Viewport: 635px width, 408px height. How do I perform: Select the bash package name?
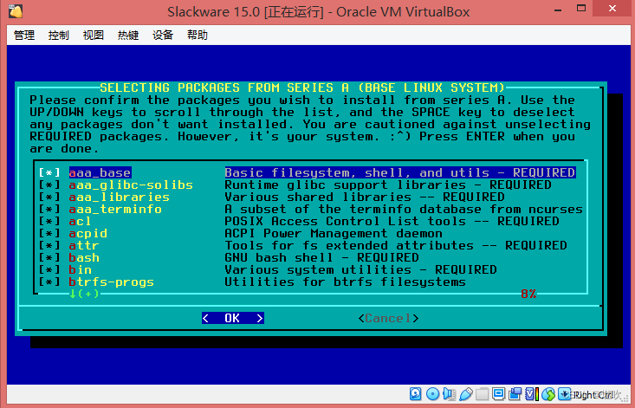(84, 258)
